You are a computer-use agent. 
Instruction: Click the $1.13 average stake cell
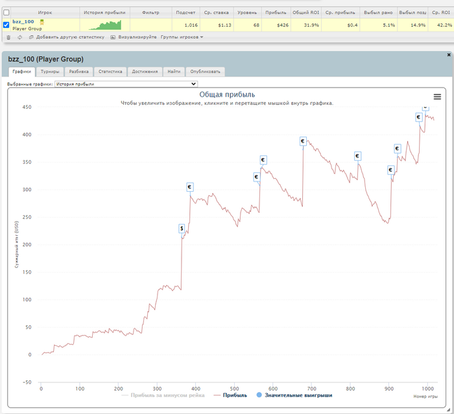pos(217,25)
